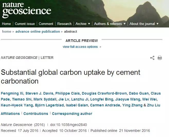Image resolution: width=169 pixels, height=137 pixels.
Task: Select the Comment menu item
Action: click(46, 24)
